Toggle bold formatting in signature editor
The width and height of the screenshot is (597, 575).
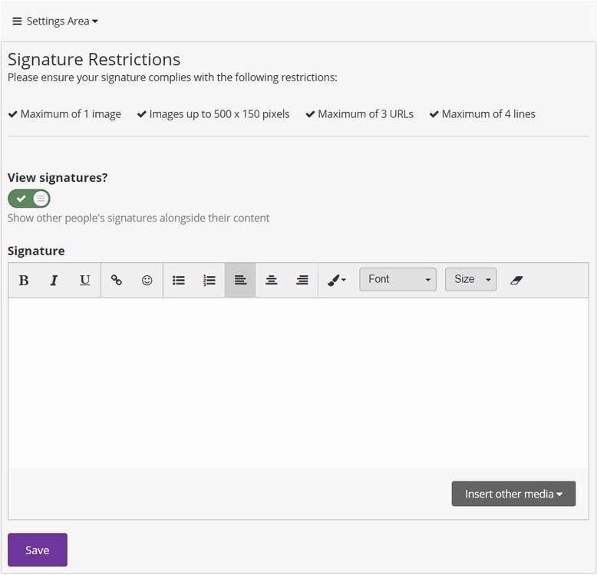(24, 281)
